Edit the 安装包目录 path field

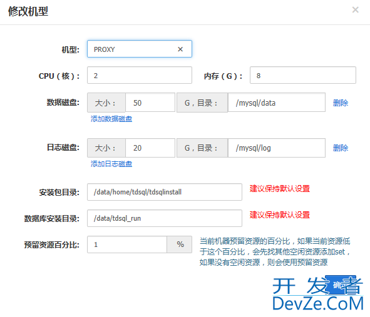(165, 192)
